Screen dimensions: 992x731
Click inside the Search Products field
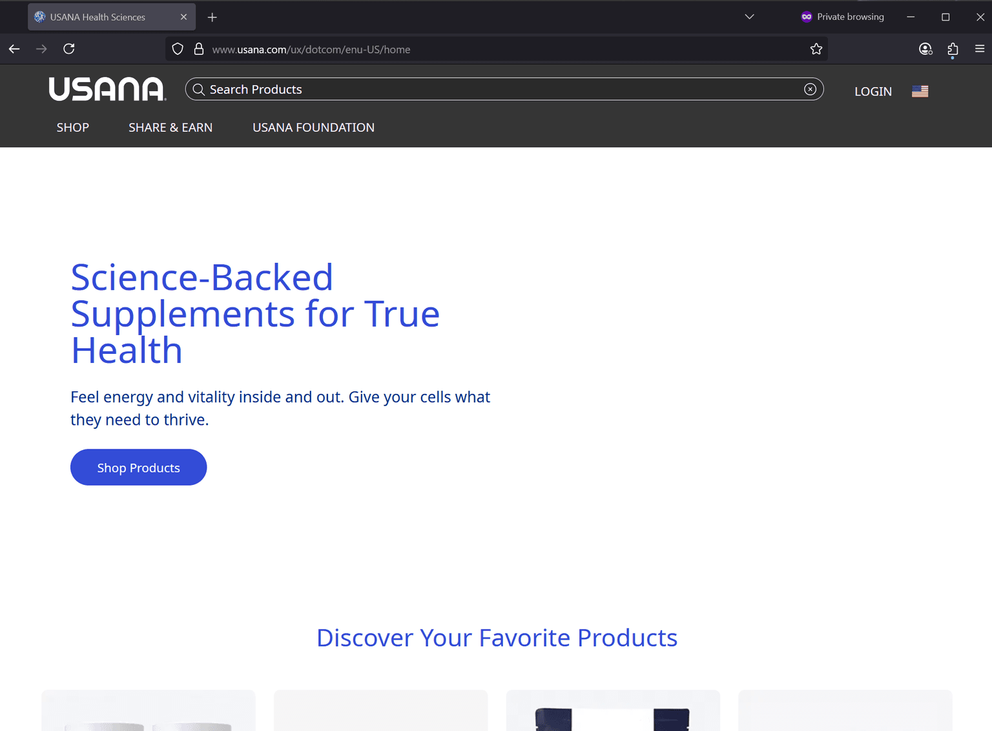pos(452,89)
